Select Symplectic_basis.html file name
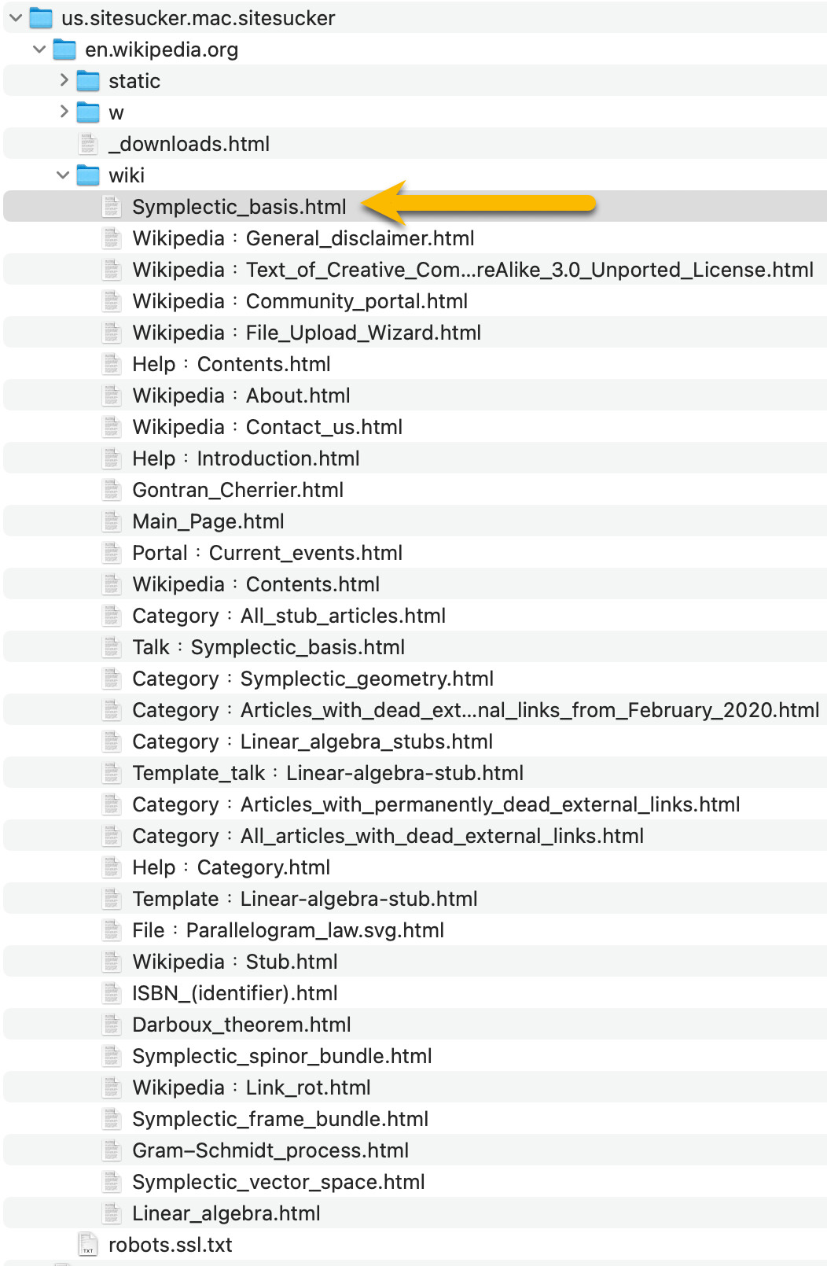The height and width of the screenshot is (1266, 827). (239, 207)
